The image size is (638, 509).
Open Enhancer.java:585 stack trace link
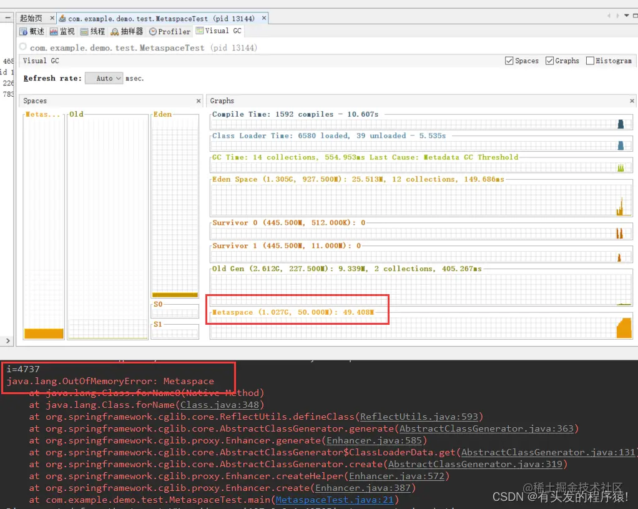tap(375, 440)
